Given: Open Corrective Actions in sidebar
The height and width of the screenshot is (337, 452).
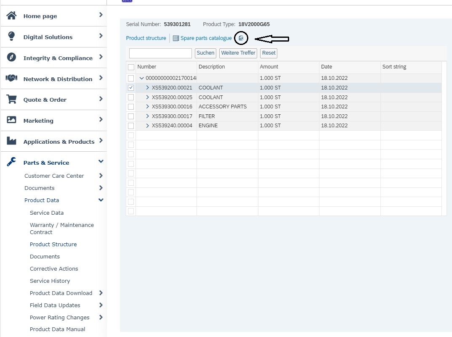Looking at the screenshot, I should [54, 269].
